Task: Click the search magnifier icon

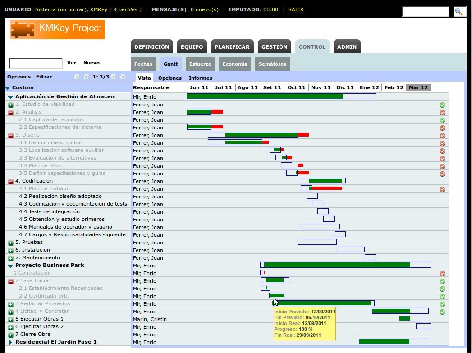Action: [x=459, y=12]
